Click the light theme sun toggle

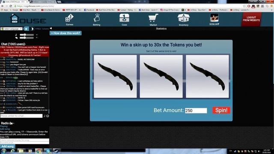pos(26,29)
